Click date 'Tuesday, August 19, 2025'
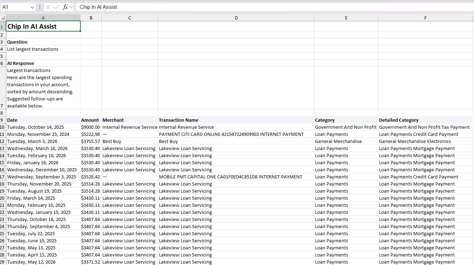This screenshot has width=474, height=265. point(43,191)
